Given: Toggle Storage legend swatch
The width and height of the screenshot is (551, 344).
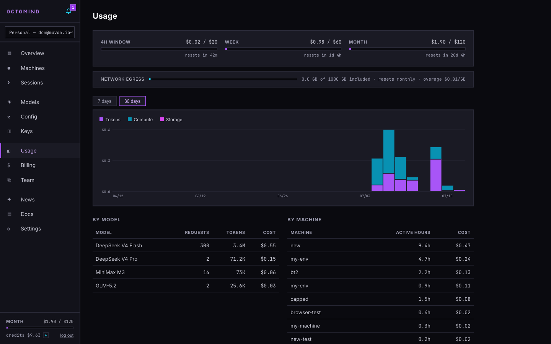Looking at the screenshot, I should click(162, 119).
